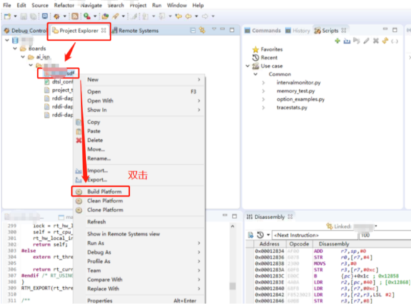Click the dtsl_config file icon
Image resolution: width=411 pixels, height=306 pixels.
coord(47,81)
